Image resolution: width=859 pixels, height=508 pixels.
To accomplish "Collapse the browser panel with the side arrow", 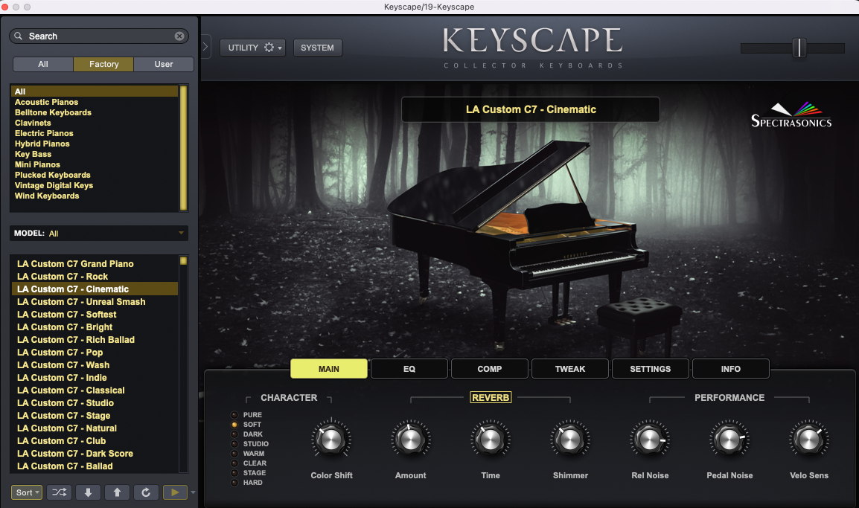I will coord(205,47).
